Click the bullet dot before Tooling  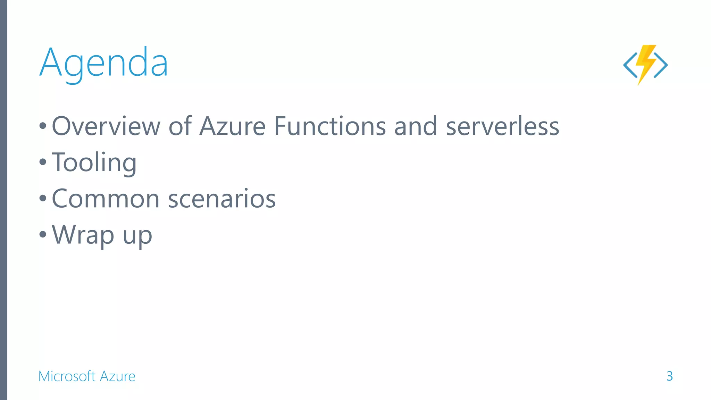pos(43,162)
